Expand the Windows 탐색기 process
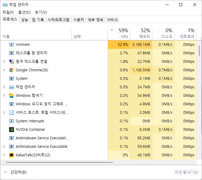This screenshot has width=202, height=180. tap(4, 96)
